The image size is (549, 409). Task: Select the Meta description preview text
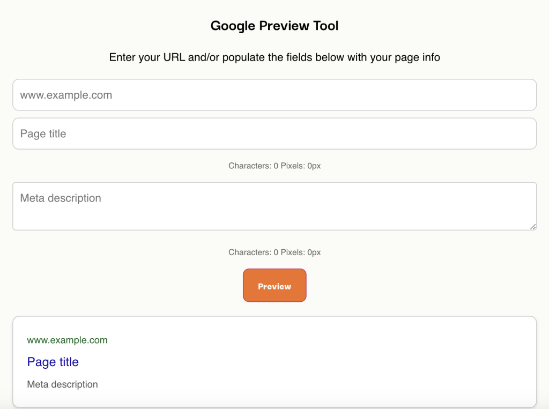pos(62,384)
